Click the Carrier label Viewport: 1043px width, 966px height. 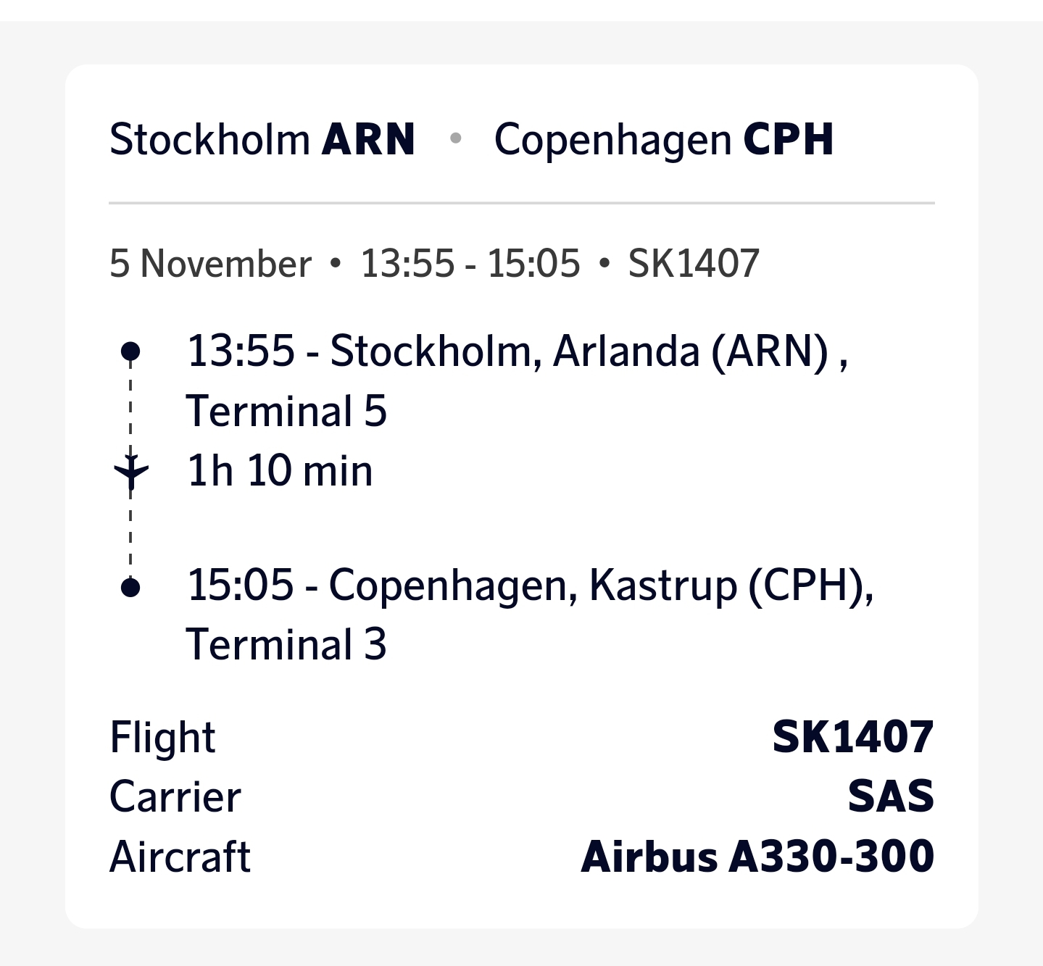175,797
